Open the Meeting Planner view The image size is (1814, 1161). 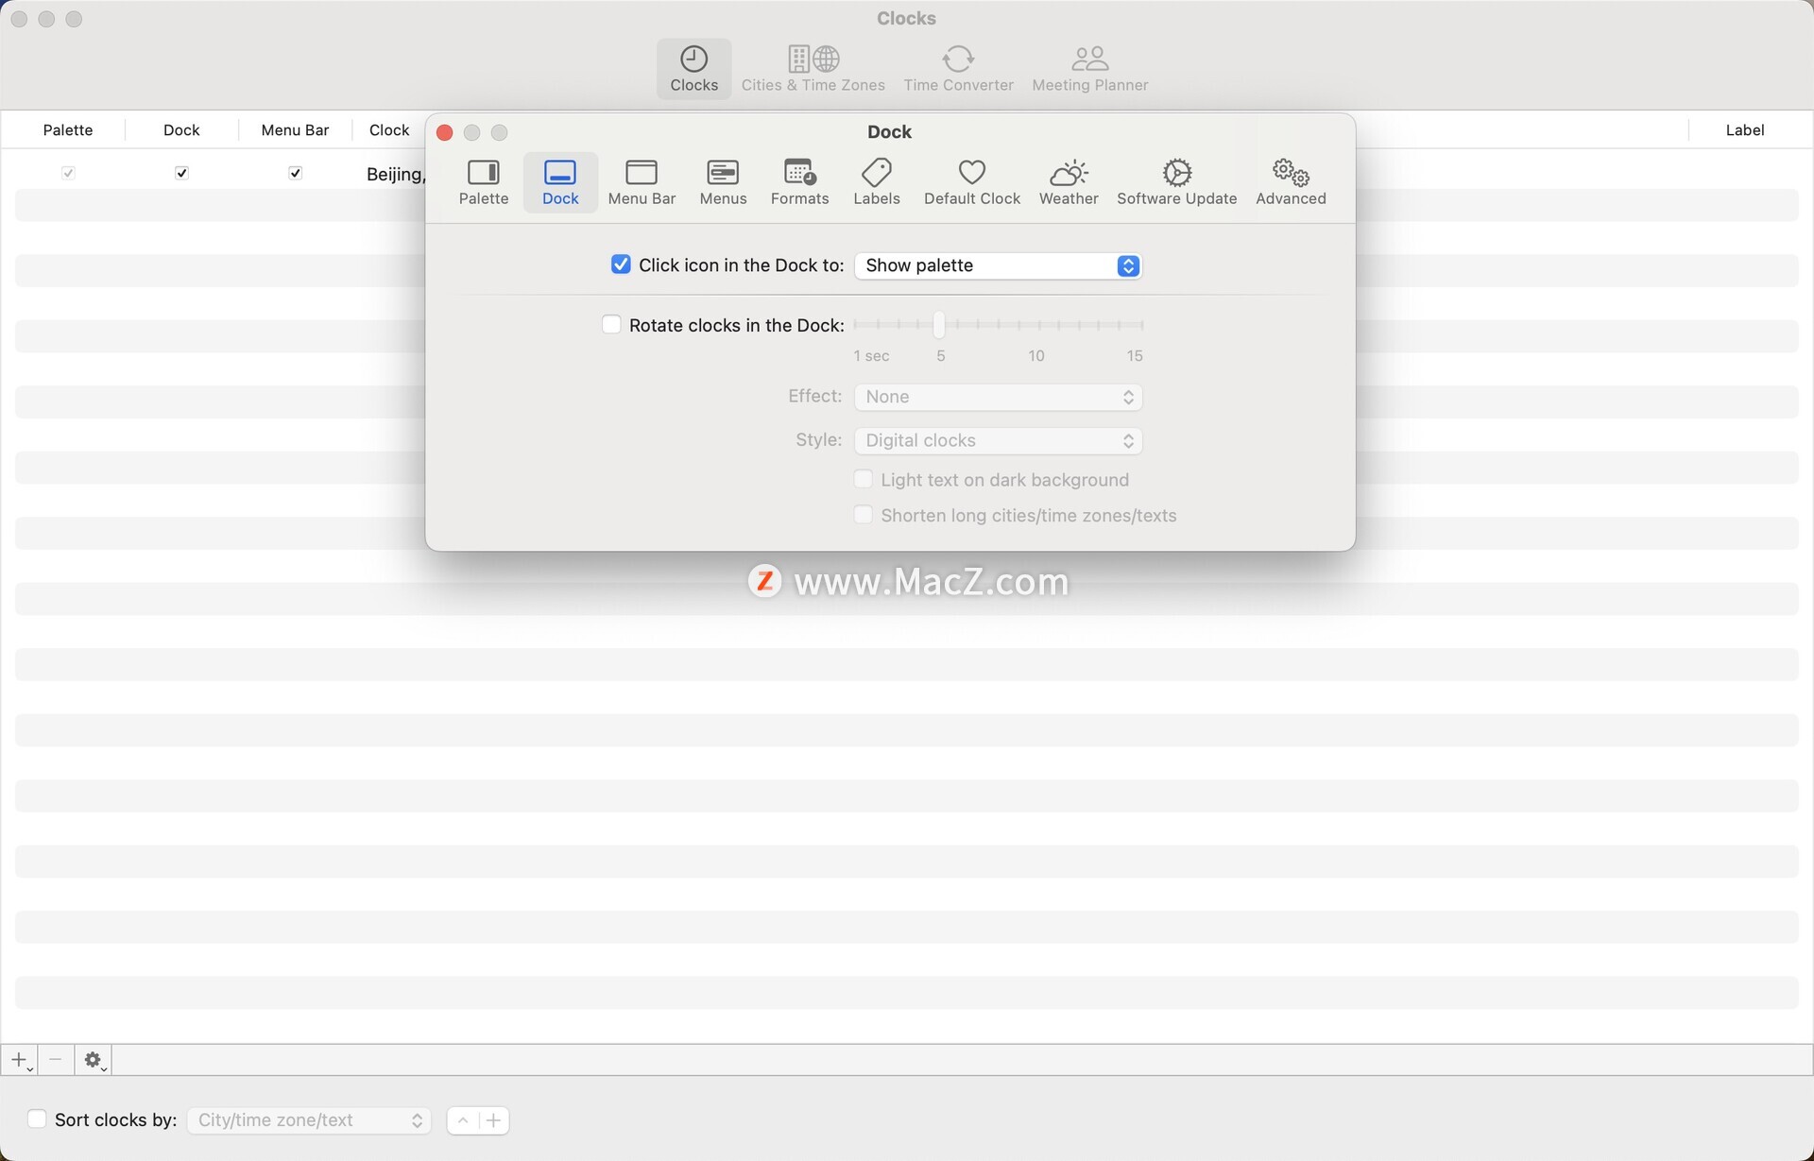pyautogui.click(x=1089, y=69)
